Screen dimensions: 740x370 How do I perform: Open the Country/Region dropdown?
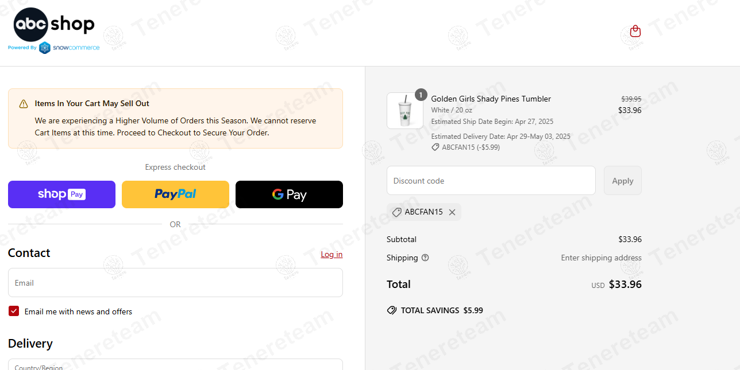[175, 365]
